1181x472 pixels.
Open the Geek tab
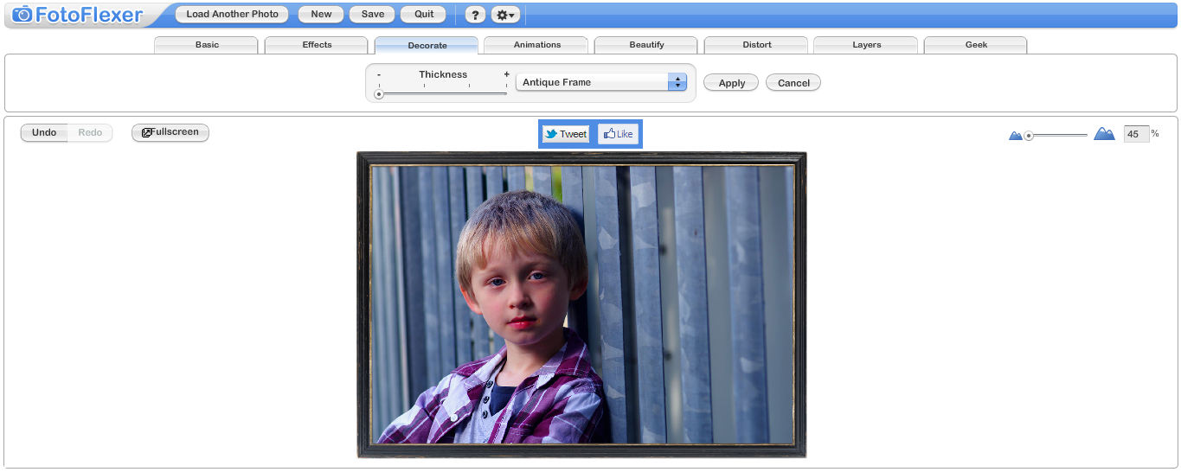(x=976, y=45)
